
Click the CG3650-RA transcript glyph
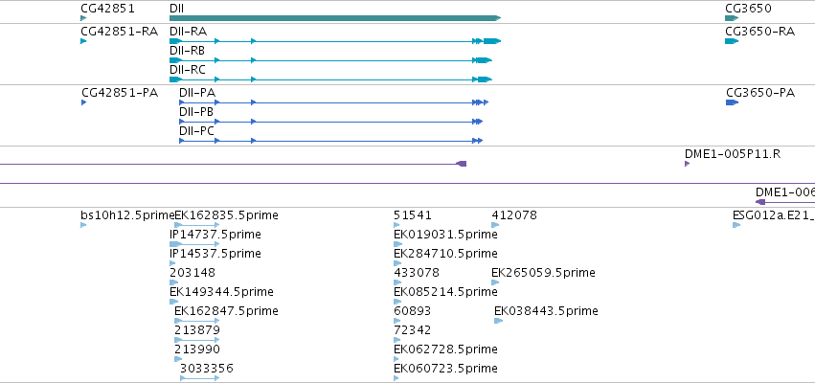(x=732, y=41)
